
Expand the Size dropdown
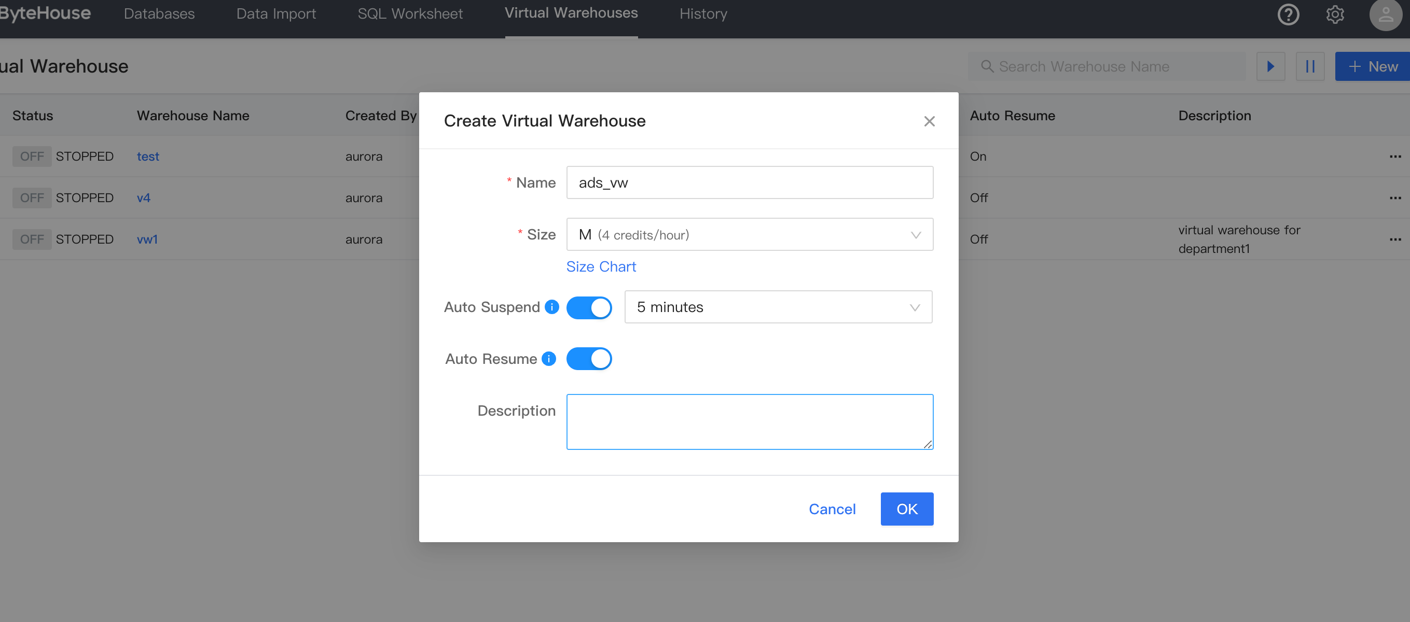749,235
